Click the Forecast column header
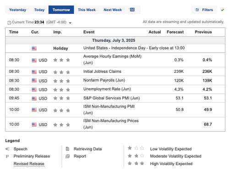 tap(175, 32)
